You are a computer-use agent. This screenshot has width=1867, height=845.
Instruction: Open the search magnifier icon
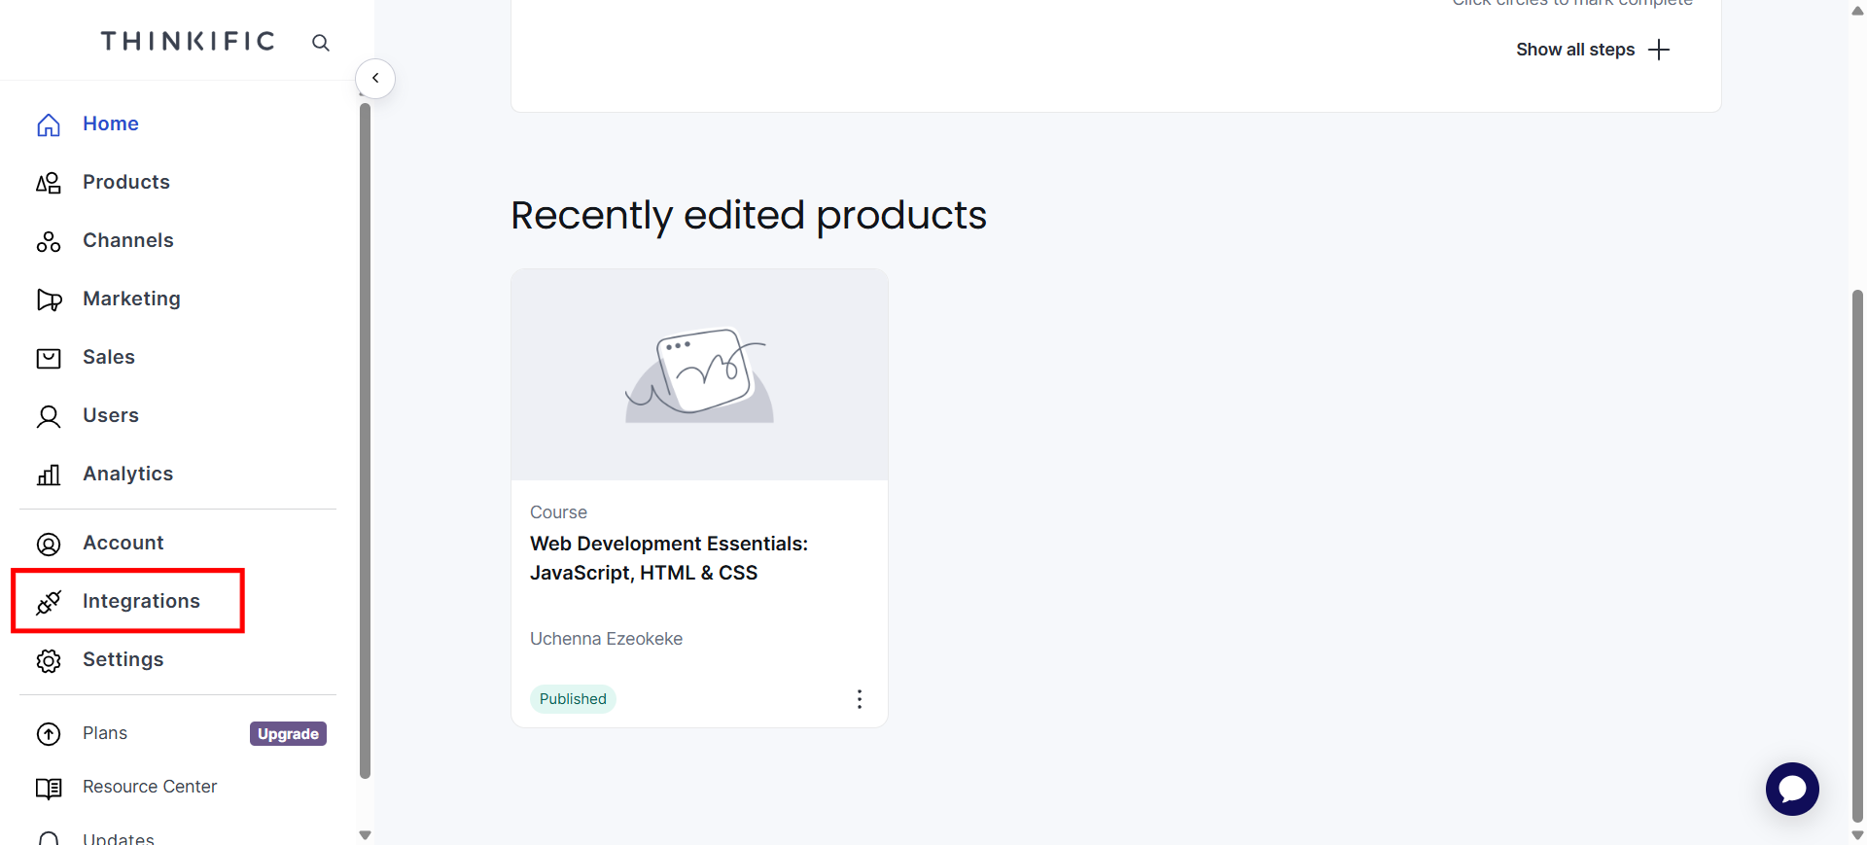click(x=321, y=43)
